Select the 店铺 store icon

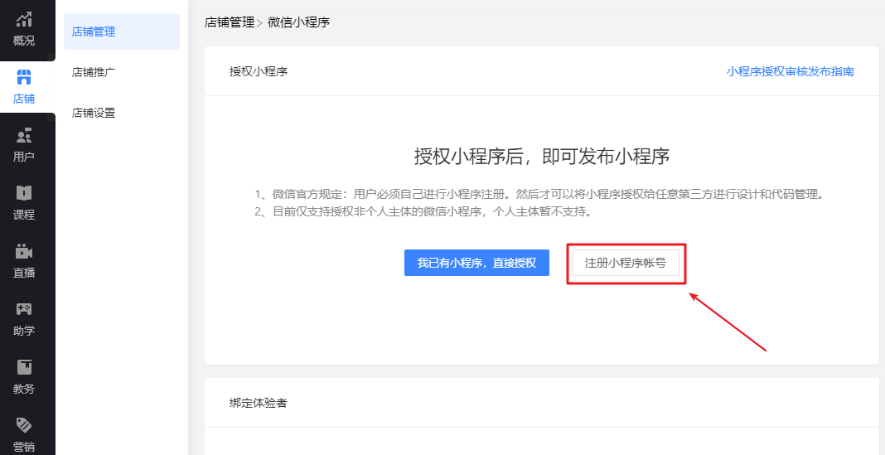coord(24,78)
